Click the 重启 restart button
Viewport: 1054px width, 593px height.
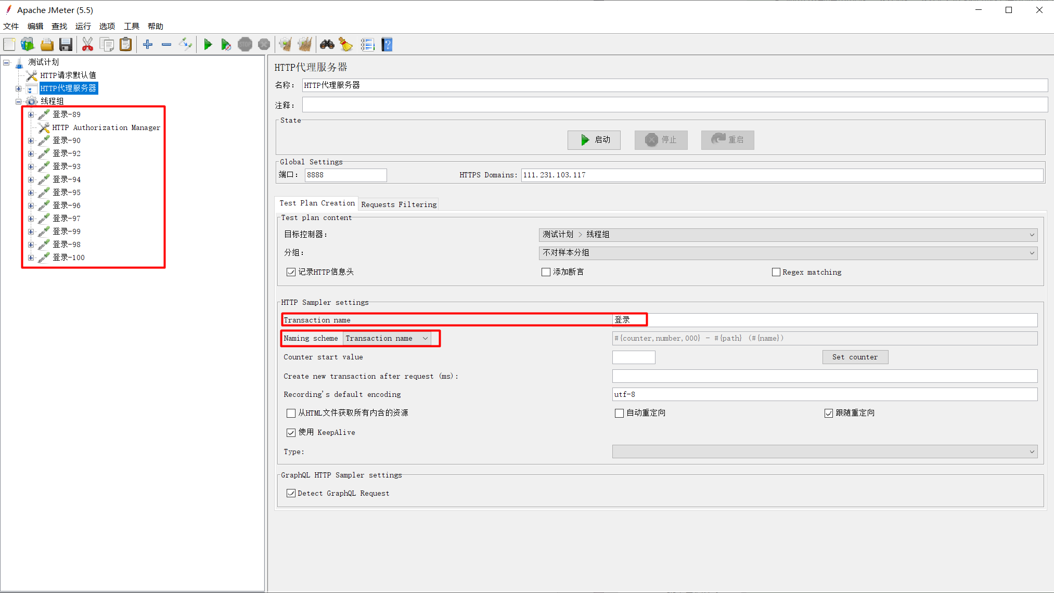click(727, 140)
